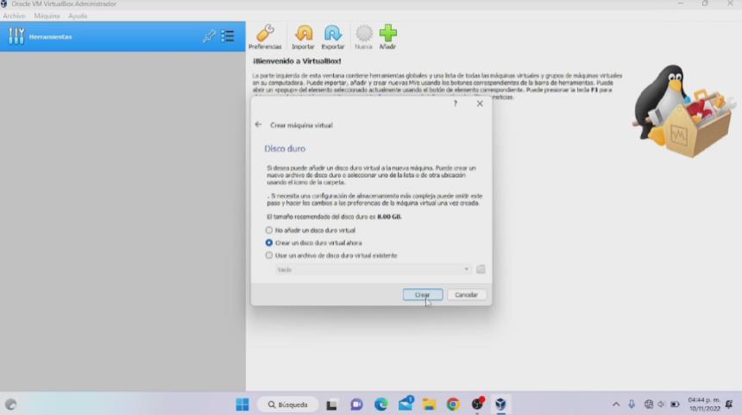Click the folder browse icon beside dropdown

coord(481,269)
